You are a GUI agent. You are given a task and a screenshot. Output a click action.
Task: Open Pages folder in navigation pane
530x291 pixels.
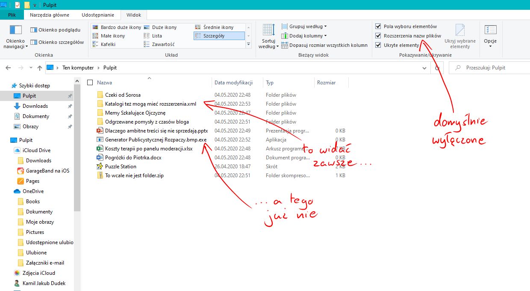point(32,181)
